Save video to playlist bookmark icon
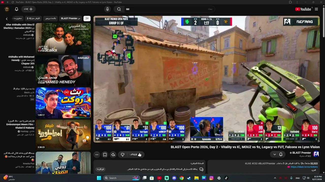 (105, 155)
